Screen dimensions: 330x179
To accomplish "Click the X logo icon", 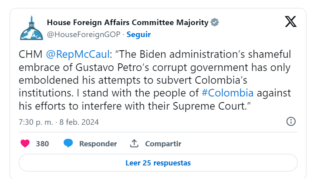I will [291, 22].
